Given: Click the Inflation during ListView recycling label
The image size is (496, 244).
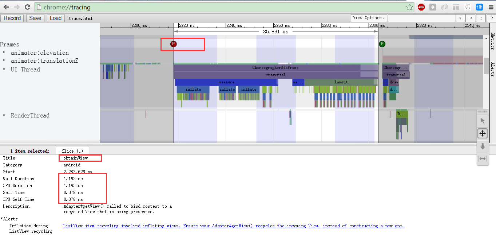Looking at the screenshot, I should 31,228.
